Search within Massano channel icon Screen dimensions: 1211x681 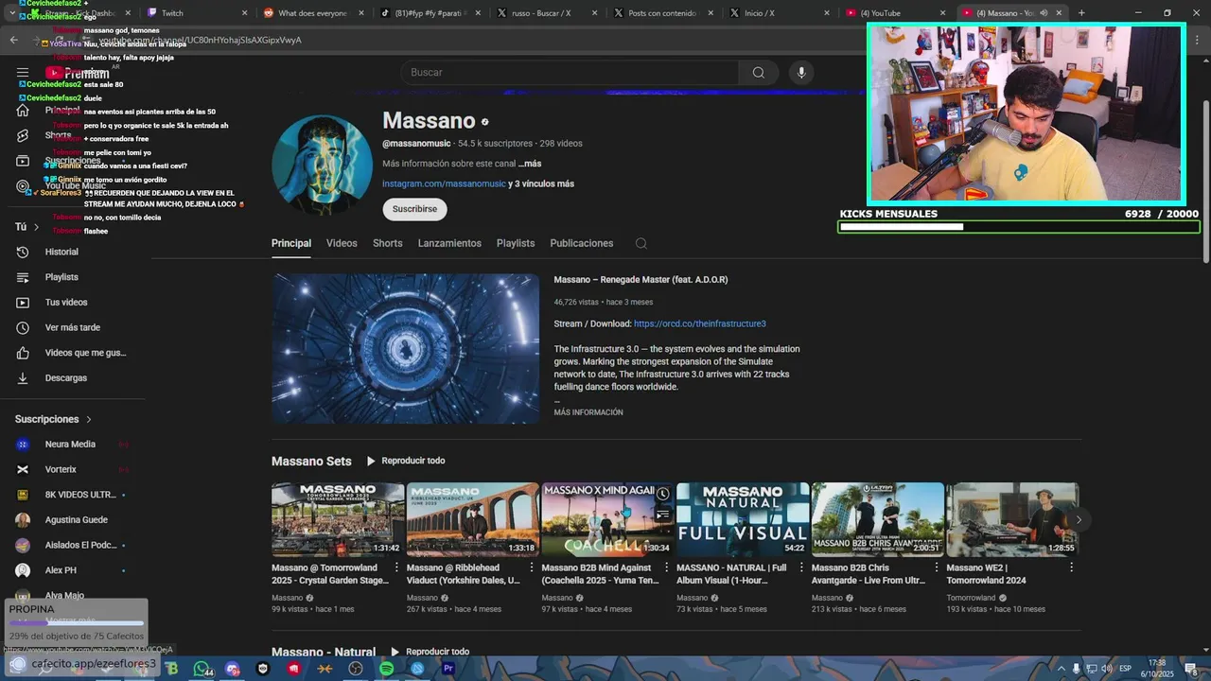(641, 243)
